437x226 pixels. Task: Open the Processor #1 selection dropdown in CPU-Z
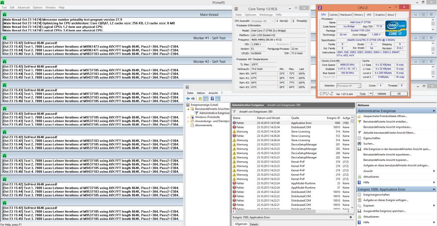click(349, 86)
